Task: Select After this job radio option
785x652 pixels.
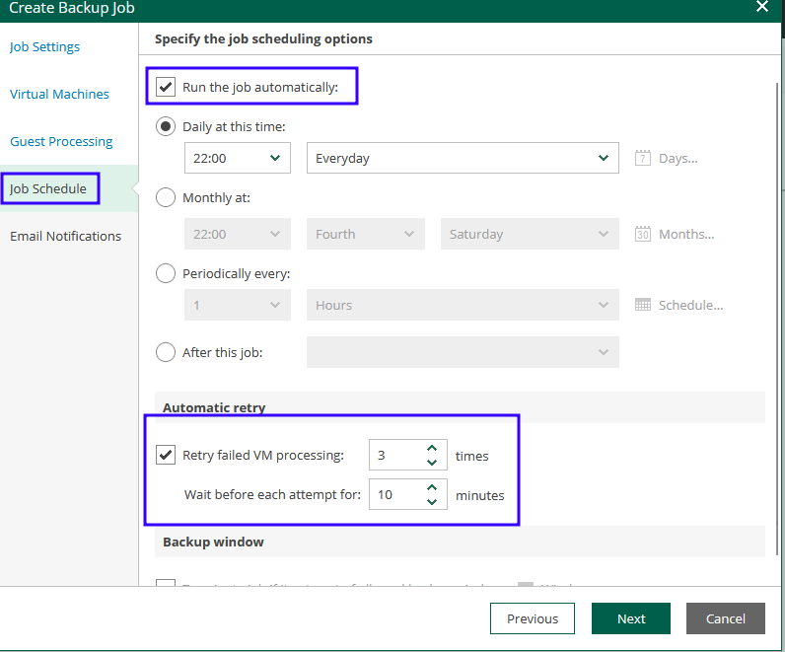Action: click(166, 352)
